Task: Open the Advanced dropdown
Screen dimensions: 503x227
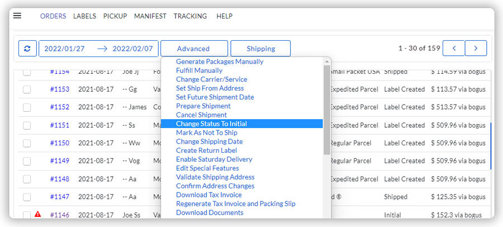Action: pos(193,49)
